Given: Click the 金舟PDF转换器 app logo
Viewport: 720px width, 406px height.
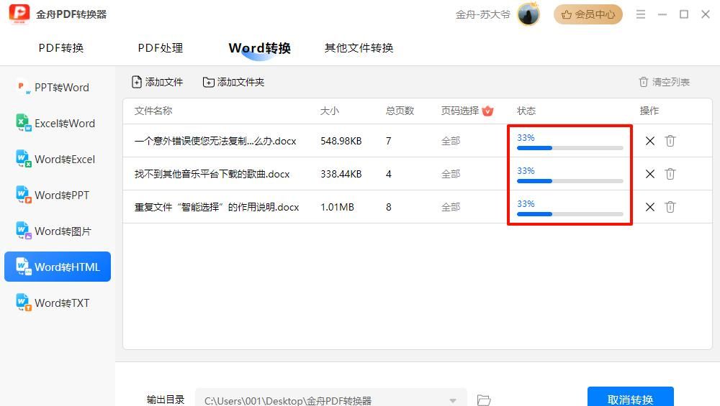Looking at the screenshot, I should [x=19, y=14].
